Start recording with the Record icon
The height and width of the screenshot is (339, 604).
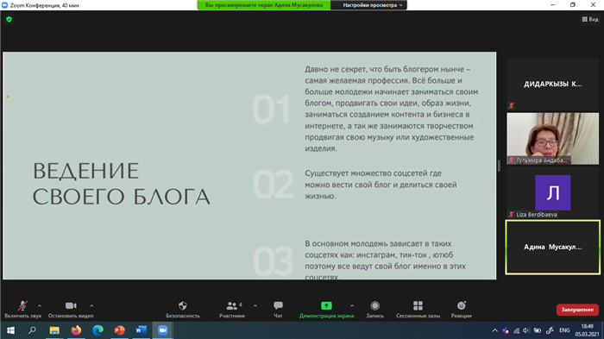(x=374, y=306)
